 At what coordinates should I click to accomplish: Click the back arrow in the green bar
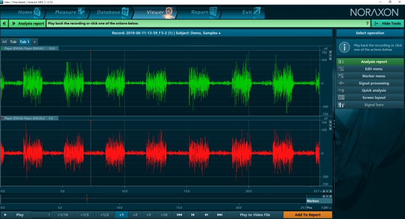coord(4,23)
